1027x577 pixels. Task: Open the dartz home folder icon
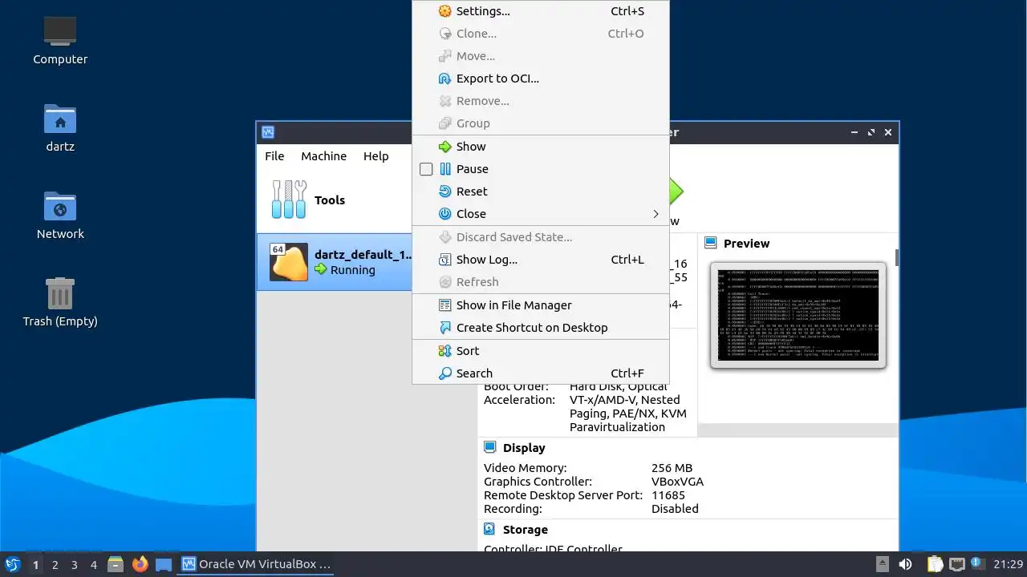(60, 127)
